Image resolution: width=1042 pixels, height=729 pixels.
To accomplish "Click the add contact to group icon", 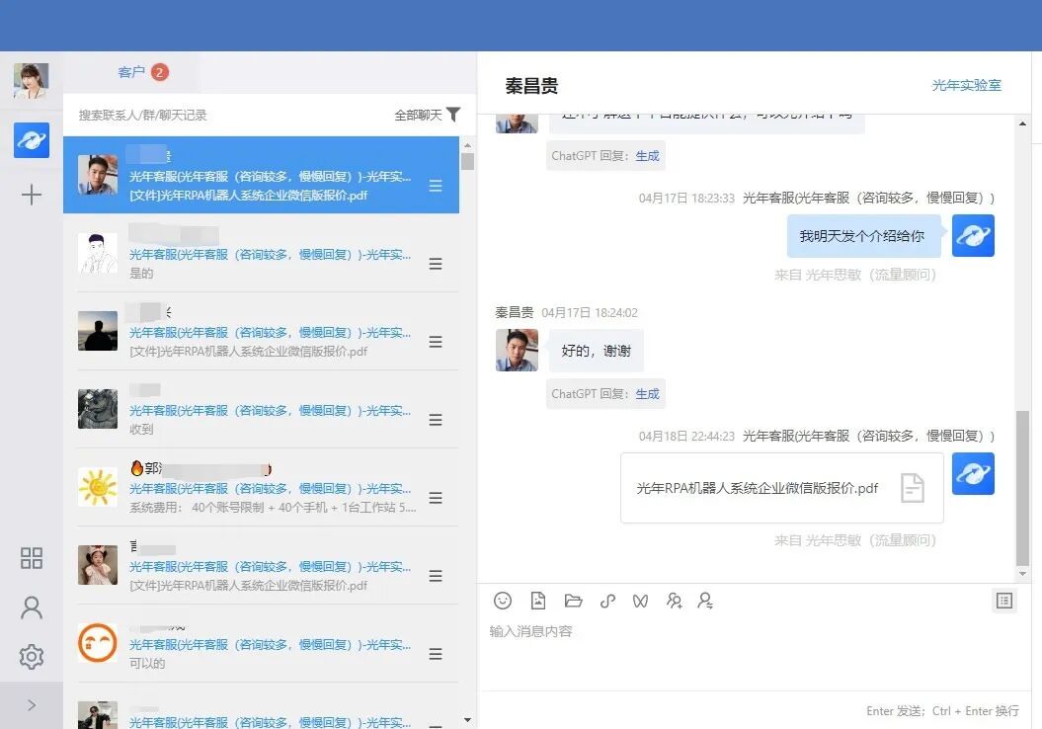I will (x=674, y=601).
